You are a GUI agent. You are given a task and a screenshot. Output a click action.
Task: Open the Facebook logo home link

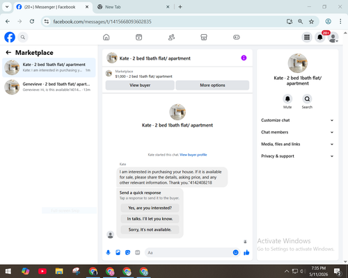(x=10, y=37)
